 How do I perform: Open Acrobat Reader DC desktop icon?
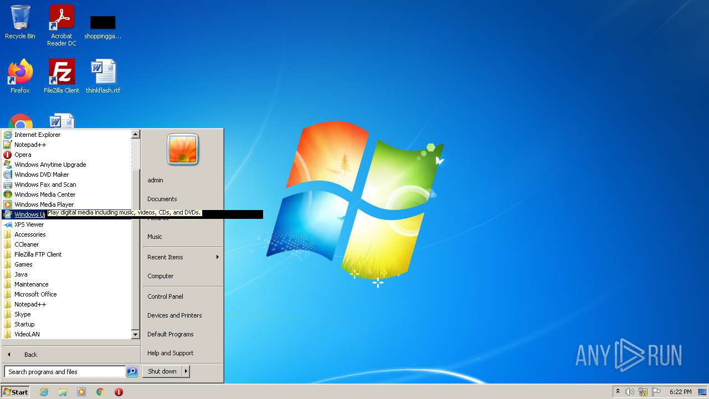coord(61,25)
